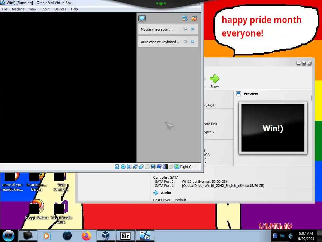Switch to Win10 VM taskbar button
This screenshot has width=322, height=242.
point(145,236)
